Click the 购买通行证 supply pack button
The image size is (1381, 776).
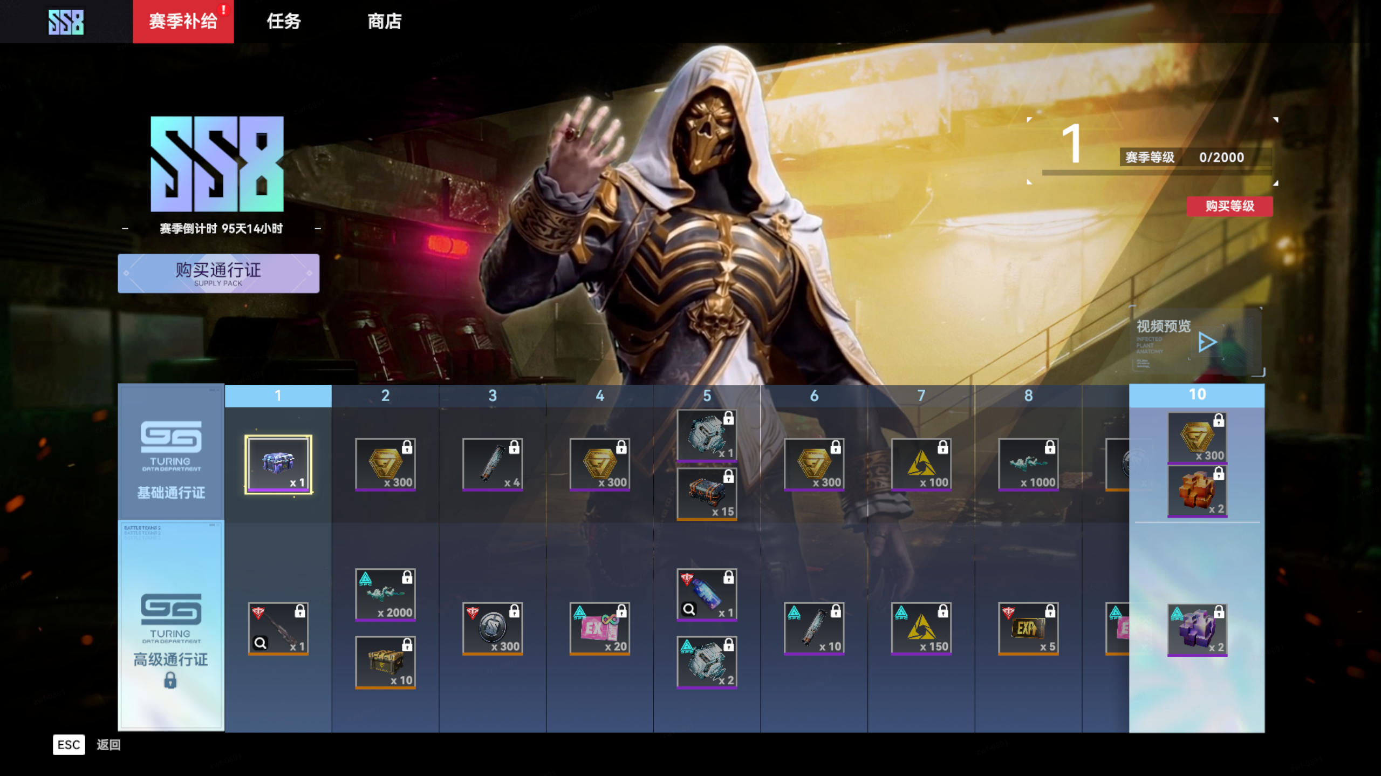(x=218, y=274)
